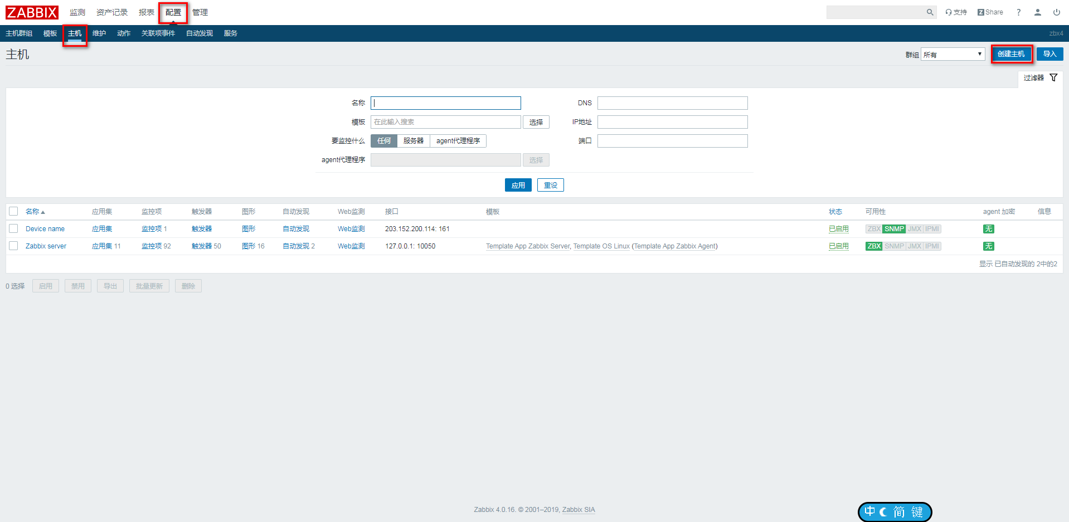1069x522 pixels.
Task: Open the help question mark
Action: pos(1018,12)
